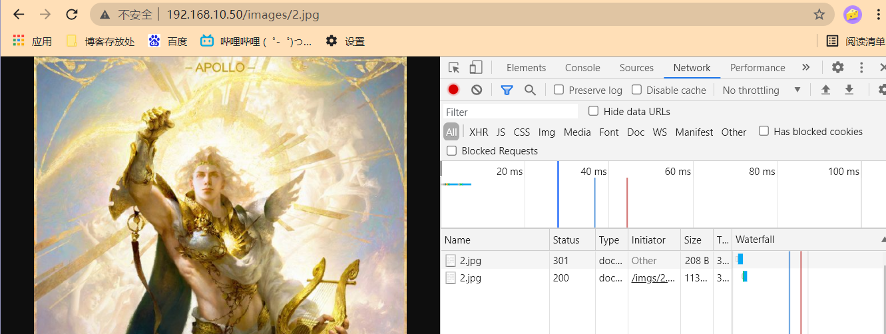Clear the network log
The width and height of the screenshot is (886, 334).
click(x=476, y=90)
